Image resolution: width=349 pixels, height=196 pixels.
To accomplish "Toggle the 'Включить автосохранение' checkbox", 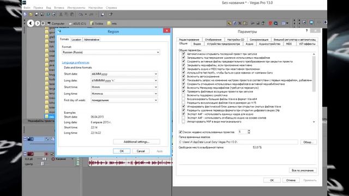I will click(x=183, y=76).
